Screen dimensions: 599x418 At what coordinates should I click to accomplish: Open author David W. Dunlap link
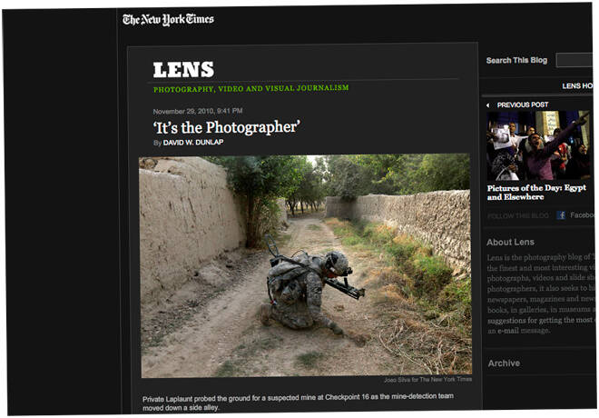point(193,143)
